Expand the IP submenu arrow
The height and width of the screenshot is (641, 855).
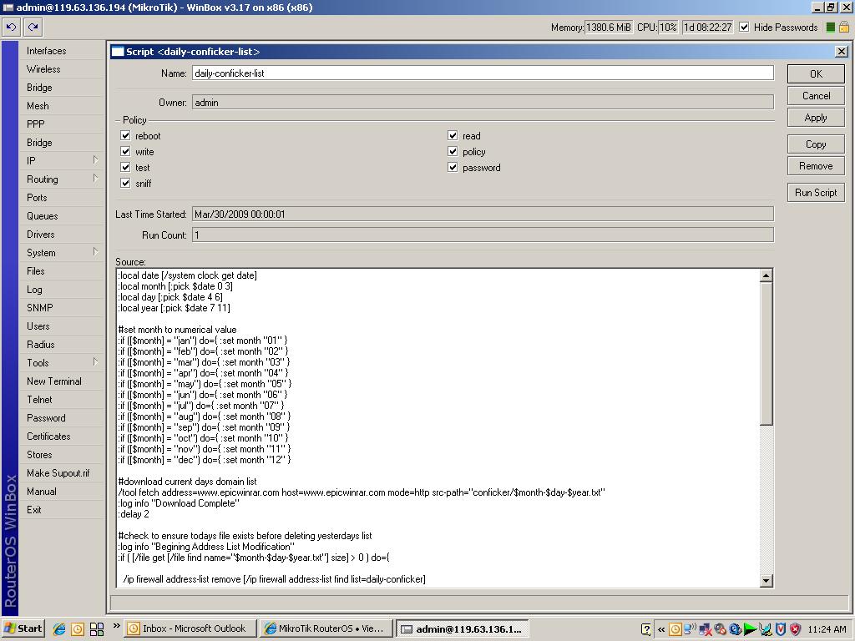(x=95, y=159)
